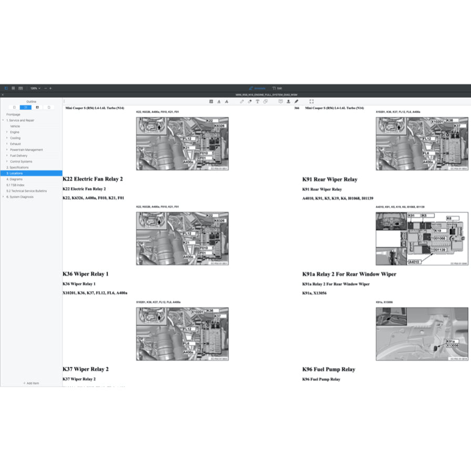Click the zoom in plus button
The height and width of the screenshot is (471, 471).
[50, 88]
